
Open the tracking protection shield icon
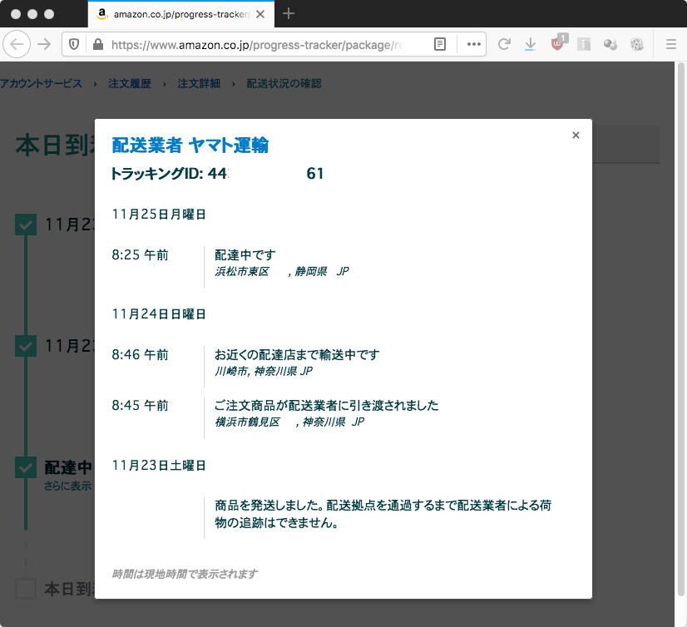click(75, 45)
